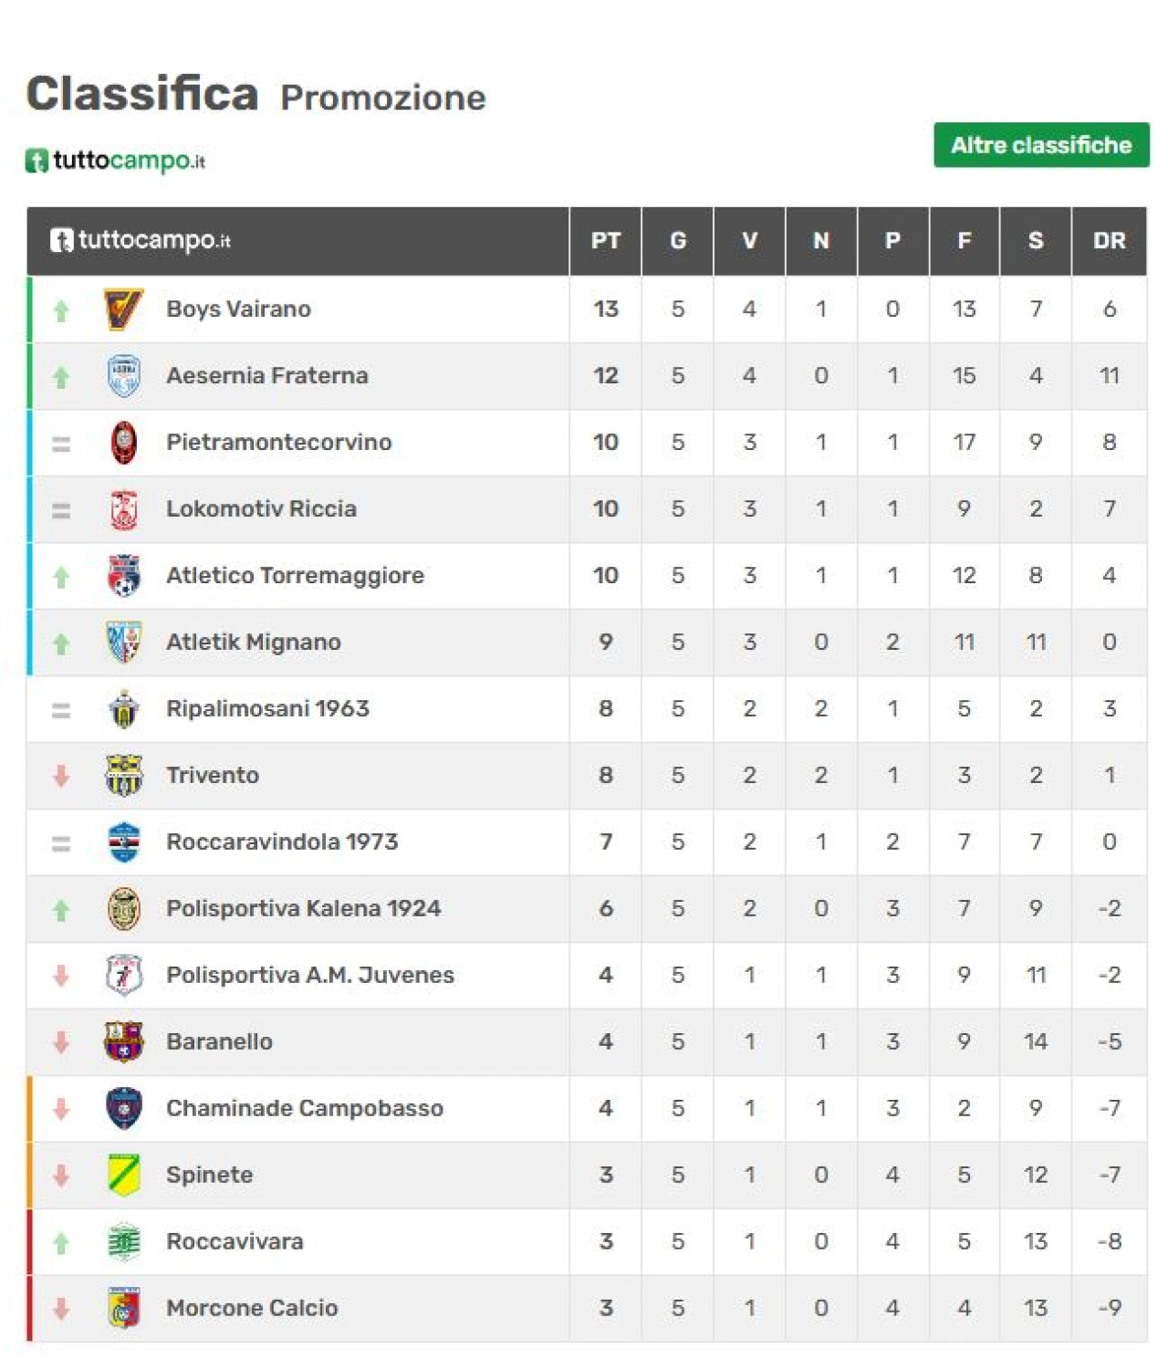Click the Baranello club logo

point(123,1041)
